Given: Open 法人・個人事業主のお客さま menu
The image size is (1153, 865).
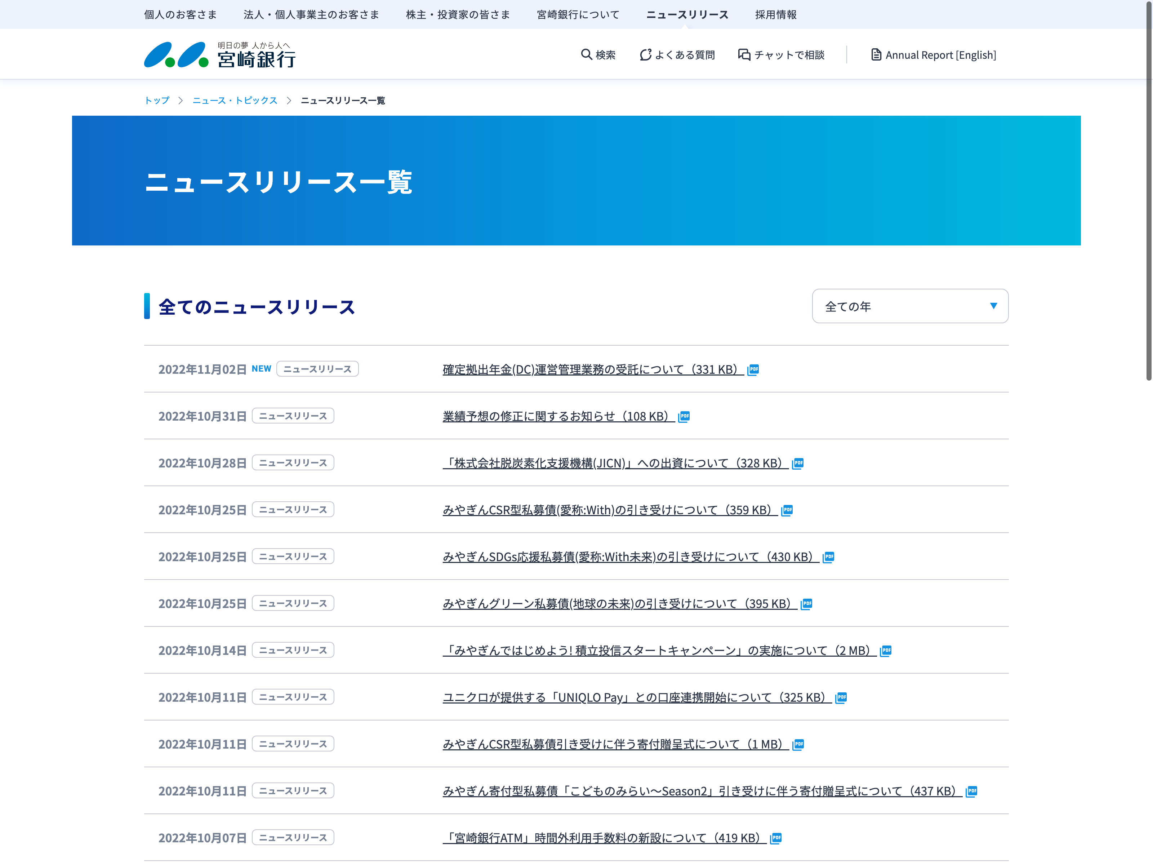Looking at the screenshot, I should (x=311, y=15).
